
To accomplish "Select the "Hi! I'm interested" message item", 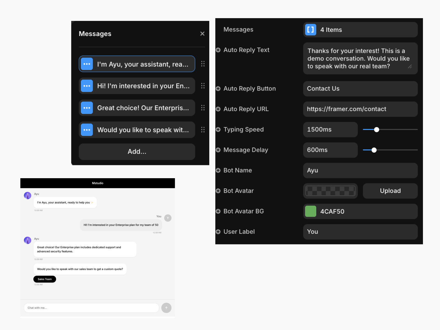I will pos(143,86).
